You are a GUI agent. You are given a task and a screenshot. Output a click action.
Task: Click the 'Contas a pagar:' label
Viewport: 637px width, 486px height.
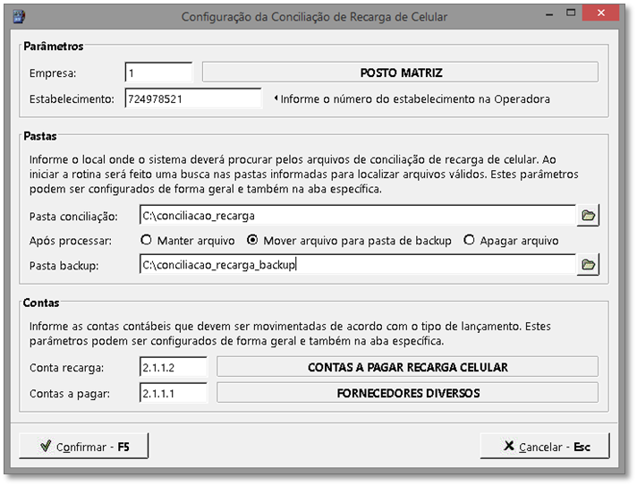(x=70, y=394)
